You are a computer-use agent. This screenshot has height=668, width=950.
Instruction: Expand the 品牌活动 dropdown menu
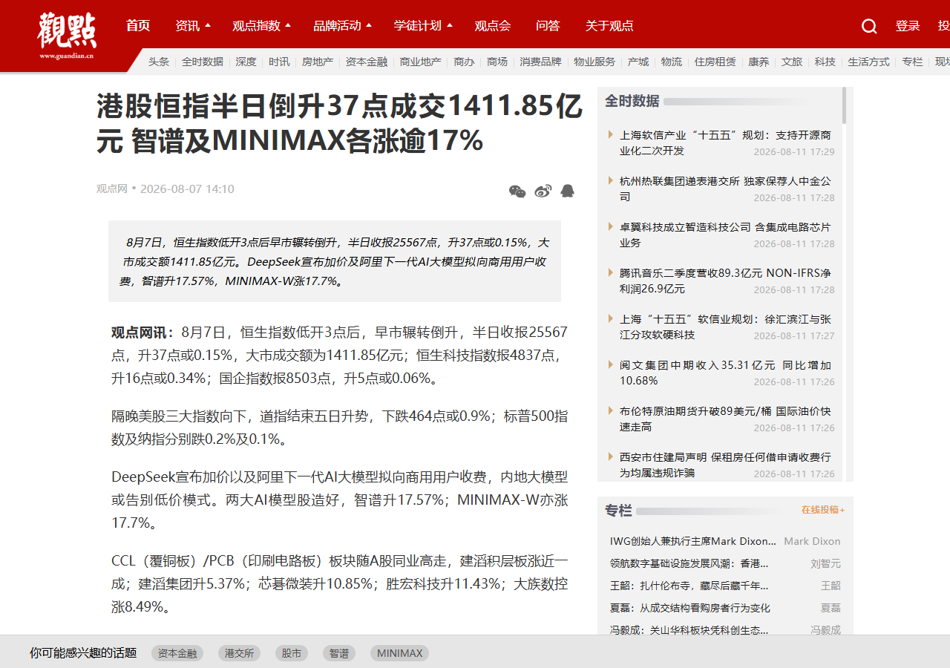click(343, 26)
